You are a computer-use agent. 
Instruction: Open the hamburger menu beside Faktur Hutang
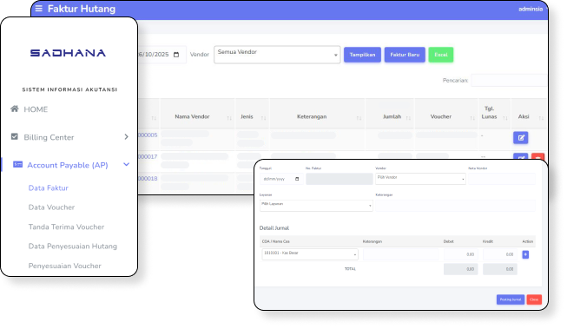pos(39,9)
